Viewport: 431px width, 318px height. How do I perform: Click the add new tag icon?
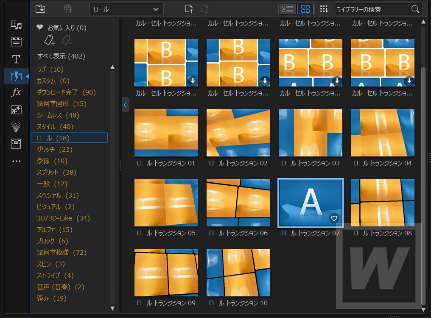click(50, 40)
